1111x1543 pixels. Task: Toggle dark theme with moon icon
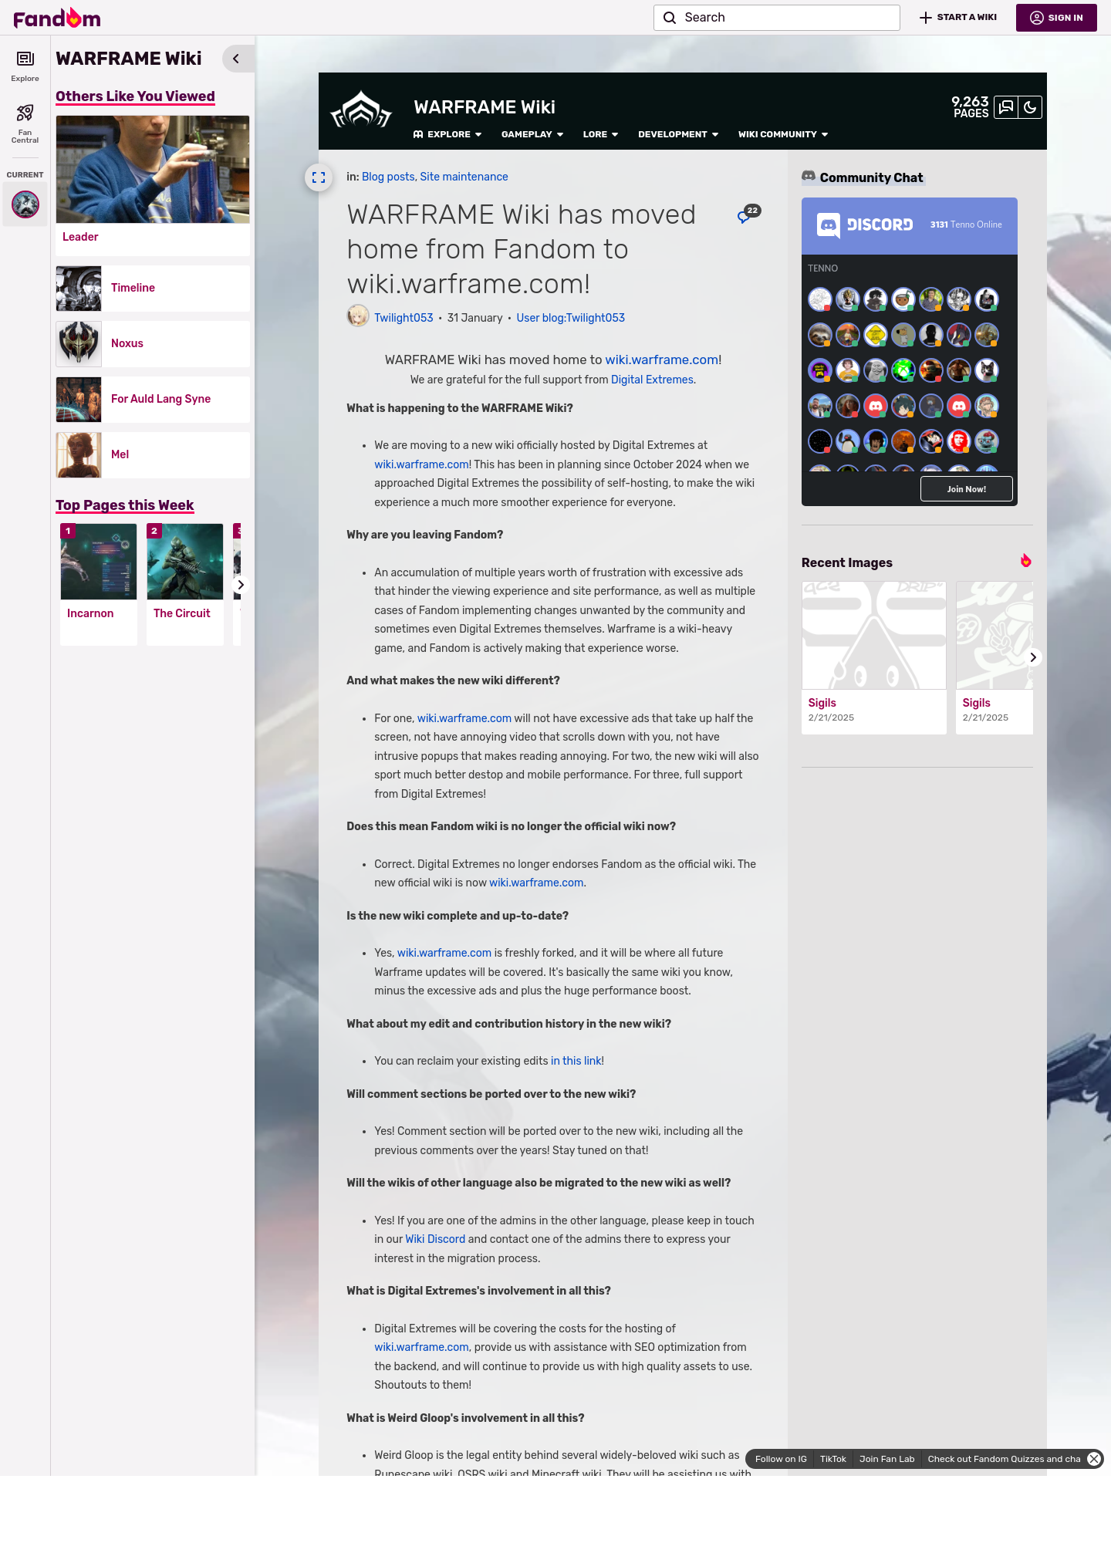click(x=1030, y=107)
